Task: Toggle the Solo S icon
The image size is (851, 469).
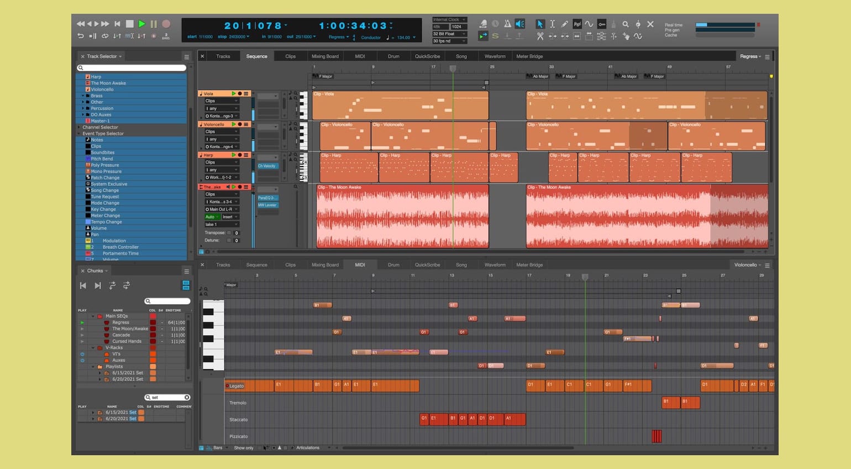Action: tap(495, 36)
